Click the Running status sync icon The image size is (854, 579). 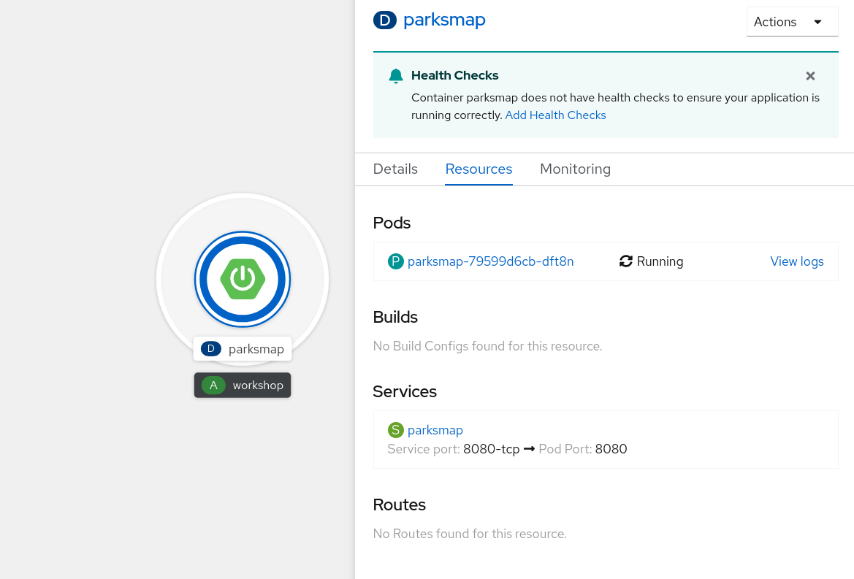(625, 261)
